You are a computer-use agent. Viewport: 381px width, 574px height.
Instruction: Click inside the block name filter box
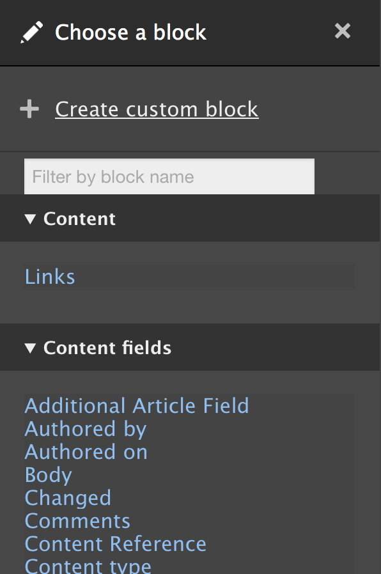169,176
